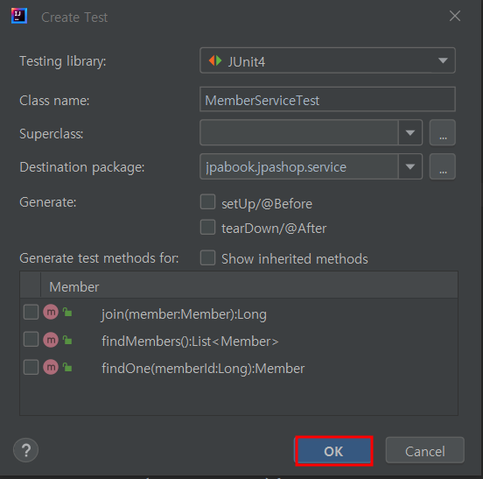Click the IntelliJ IDEA logo icon
483x479 pixels.
click(x=19, y=16)
